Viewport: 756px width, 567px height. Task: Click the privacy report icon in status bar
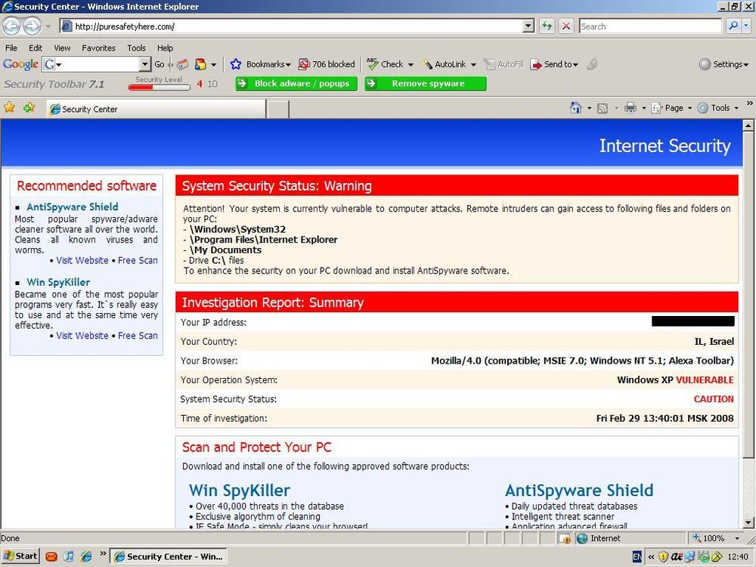click(565, 538)
